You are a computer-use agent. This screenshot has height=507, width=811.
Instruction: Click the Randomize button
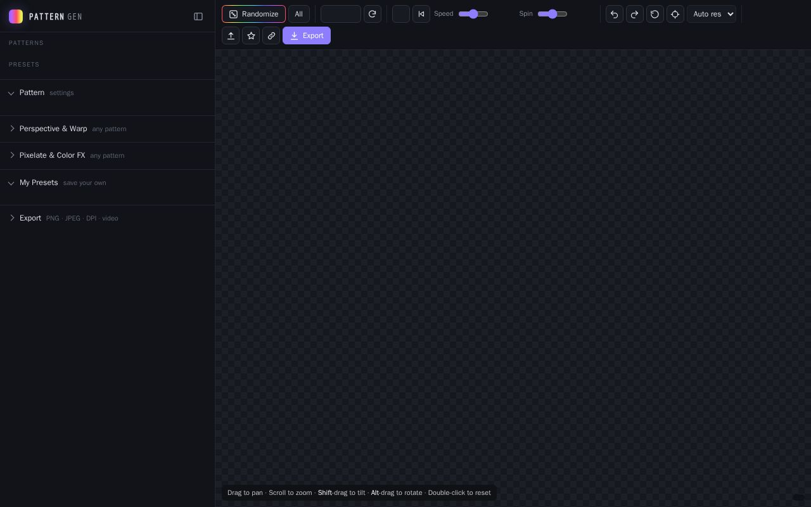point(253,14)
